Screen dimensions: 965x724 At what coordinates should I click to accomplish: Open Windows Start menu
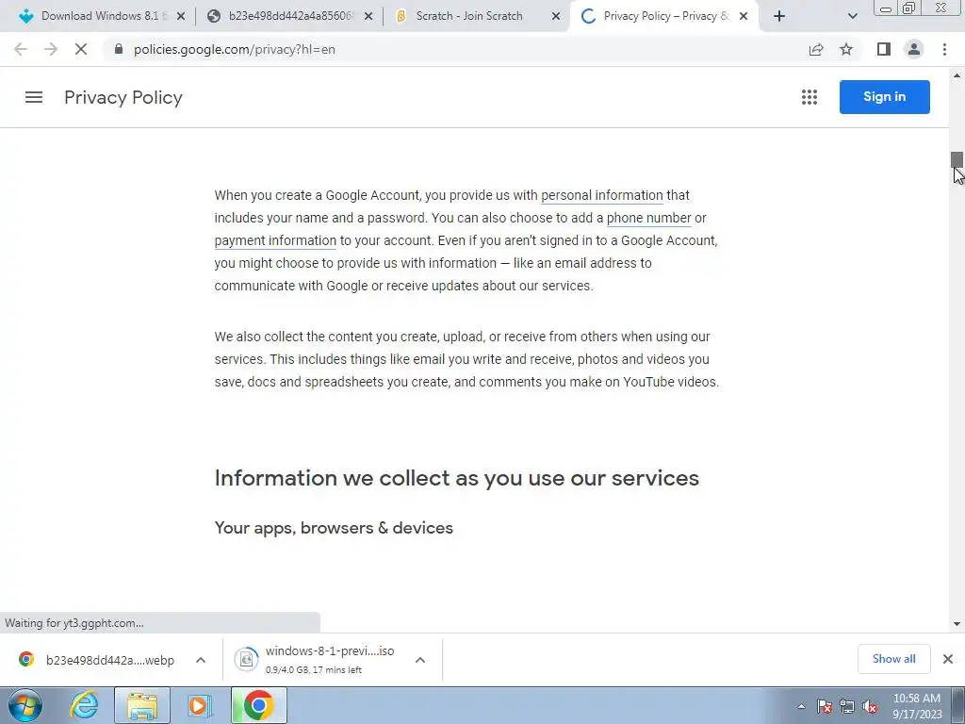click(25, 705)
